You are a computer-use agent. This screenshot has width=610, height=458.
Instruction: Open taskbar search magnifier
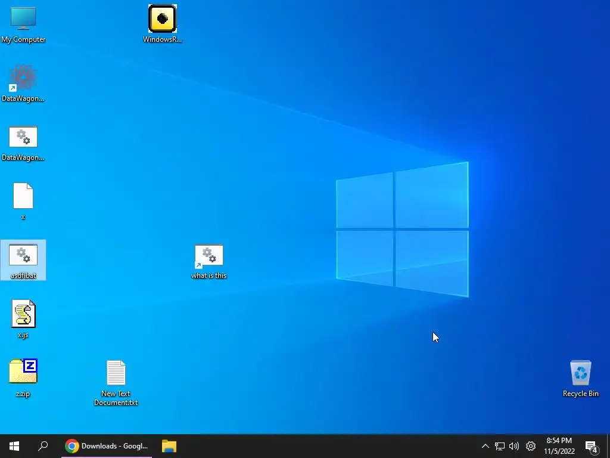[43, 446]
